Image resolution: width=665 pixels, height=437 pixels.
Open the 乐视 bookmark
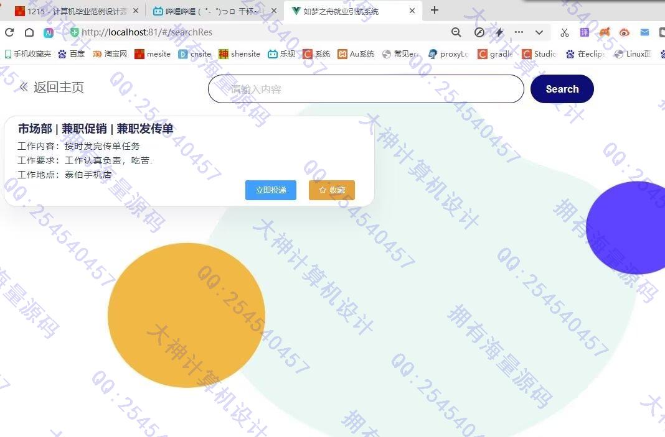pyautogui.click(x=281, y=54)
